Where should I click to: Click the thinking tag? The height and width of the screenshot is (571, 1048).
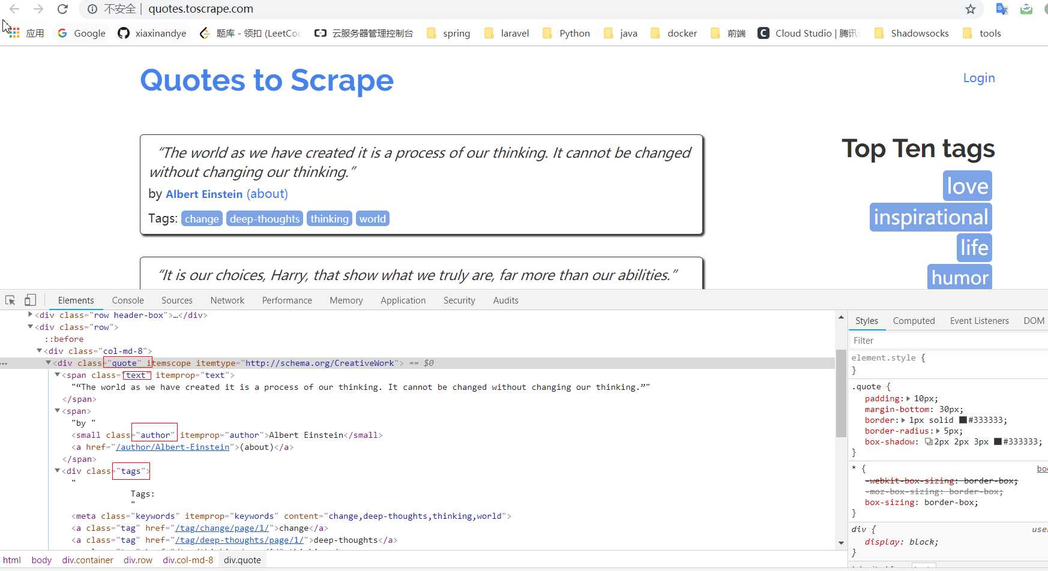[x=330, y=219]
